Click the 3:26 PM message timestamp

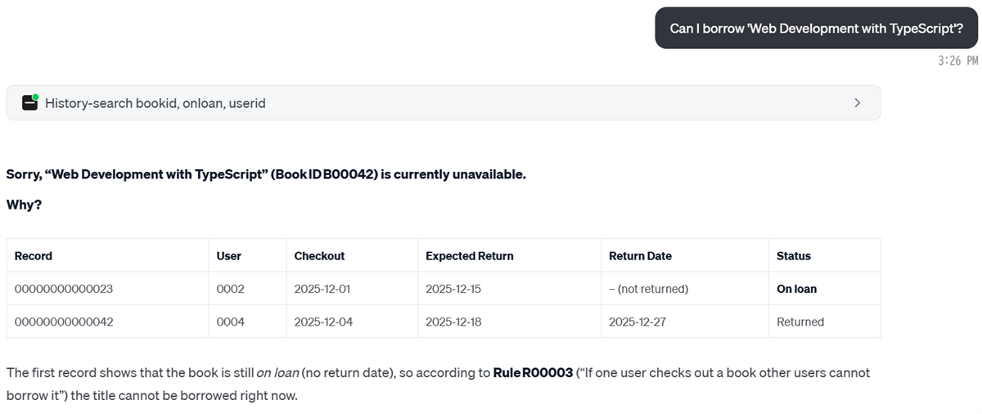click(x=957, y=61)
